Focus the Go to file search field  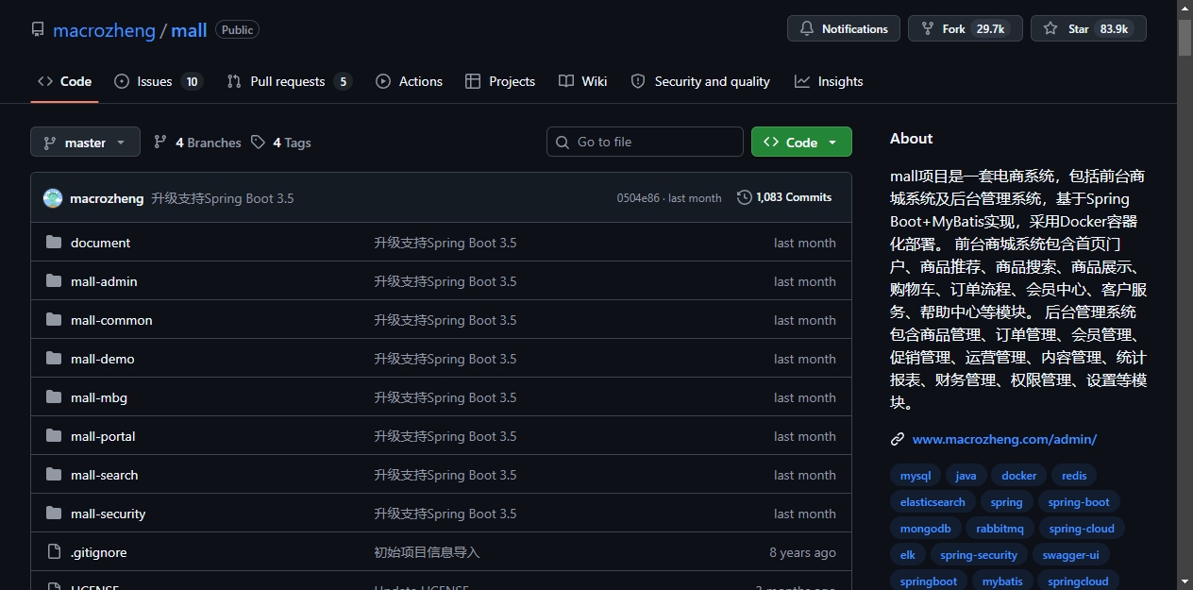[645, 142]
